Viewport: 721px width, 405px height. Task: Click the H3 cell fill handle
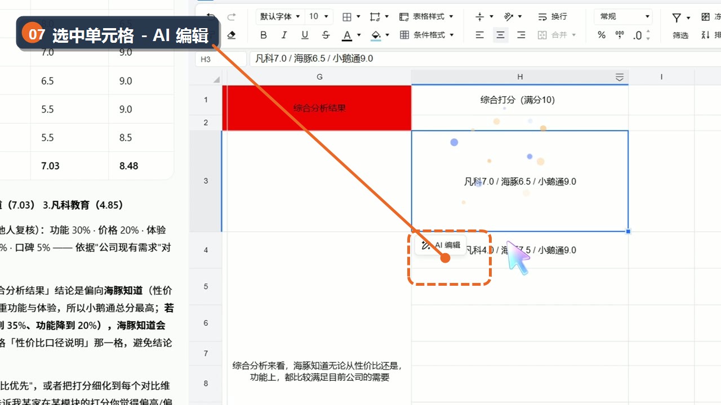pos(628,231)
